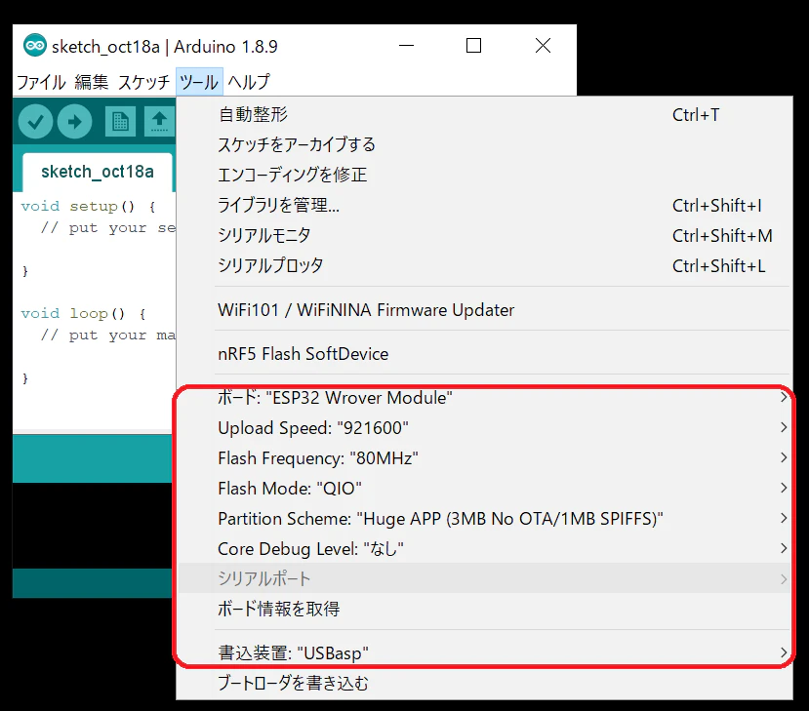
Task: Choose エンコーディングを修正 menu item
Action: pyautogui.click(x=484, y=175)
